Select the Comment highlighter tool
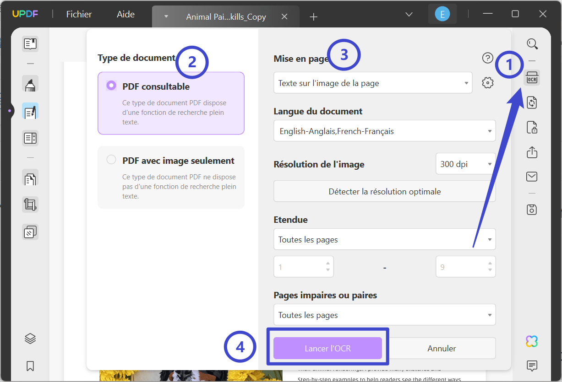The width and height of the screenshot is (562, 382). pyautogui.click(x=30, y=84)
